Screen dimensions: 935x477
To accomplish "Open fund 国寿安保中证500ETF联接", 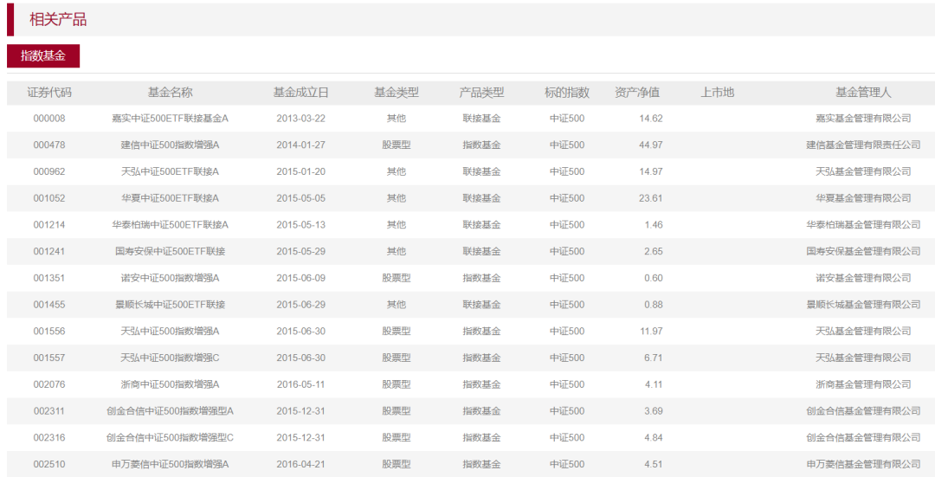I will coord(170,251).
